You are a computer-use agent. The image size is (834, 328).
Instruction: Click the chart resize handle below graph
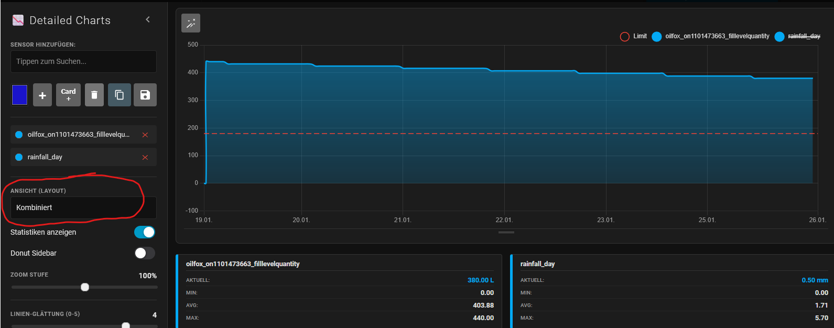tap(506, 232)
